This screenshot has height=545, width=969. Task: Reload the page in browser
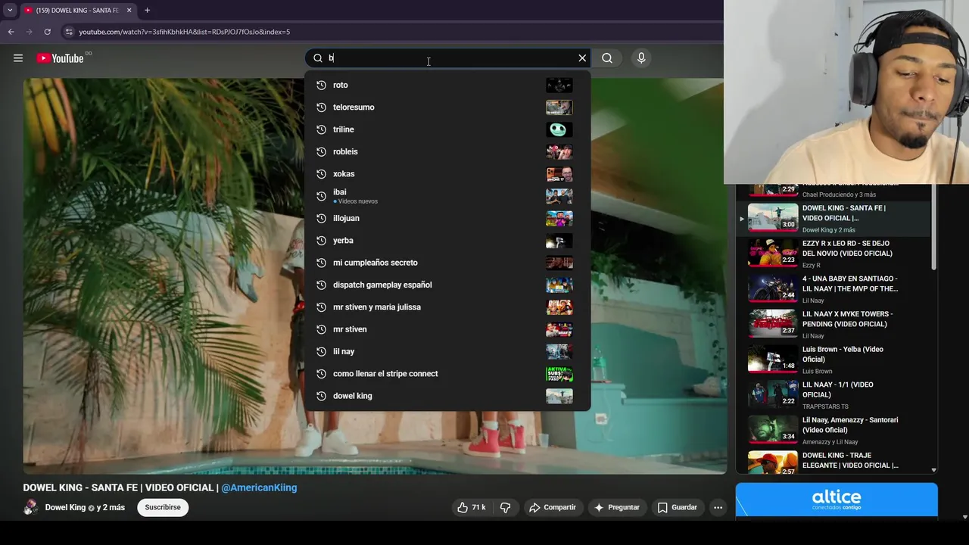pyautogui.click(x=47, y=32)
